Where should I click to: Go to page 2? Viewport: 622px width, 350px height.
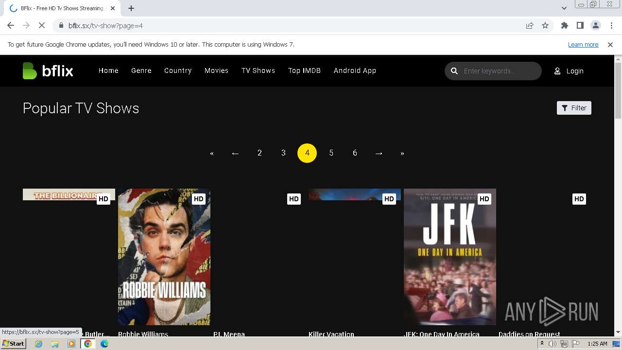pyautogui.click(x=259, y=153)
